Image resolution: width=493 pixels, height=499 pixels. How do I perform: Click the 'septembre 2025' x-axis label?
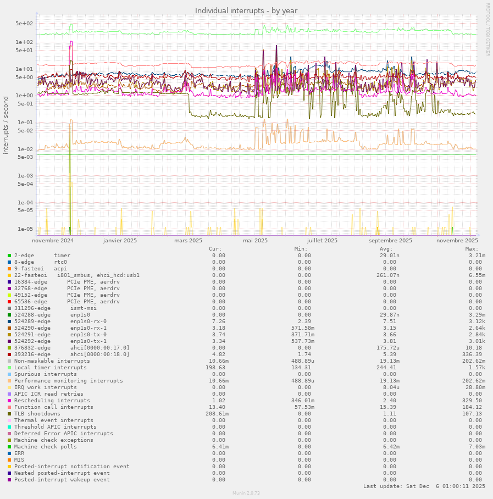[x=390, y=240]
